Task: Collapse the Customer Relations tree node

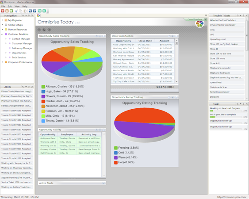Action: (x=2, y=34)
